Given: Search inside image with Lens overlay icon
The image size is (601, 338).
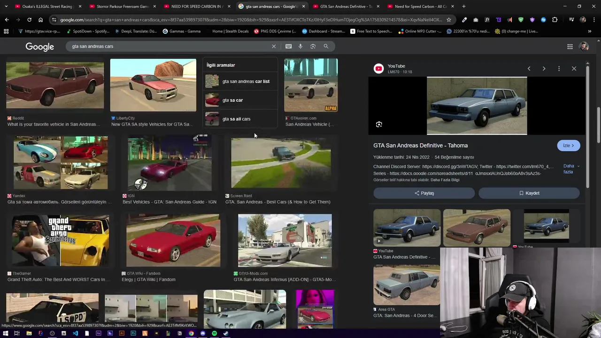Looking at the screenshot, I should [x=379, y=124].
